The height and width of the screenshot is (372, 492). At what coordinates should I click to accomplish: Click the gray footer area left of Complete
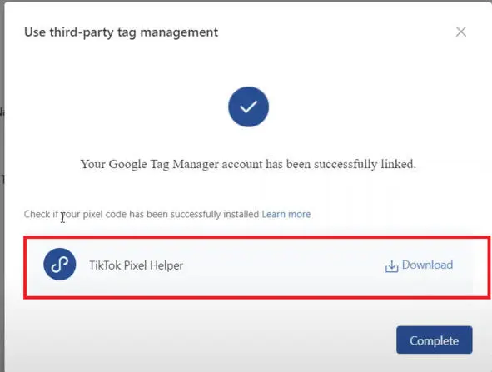pyautogui.click(x=201, y=340)
